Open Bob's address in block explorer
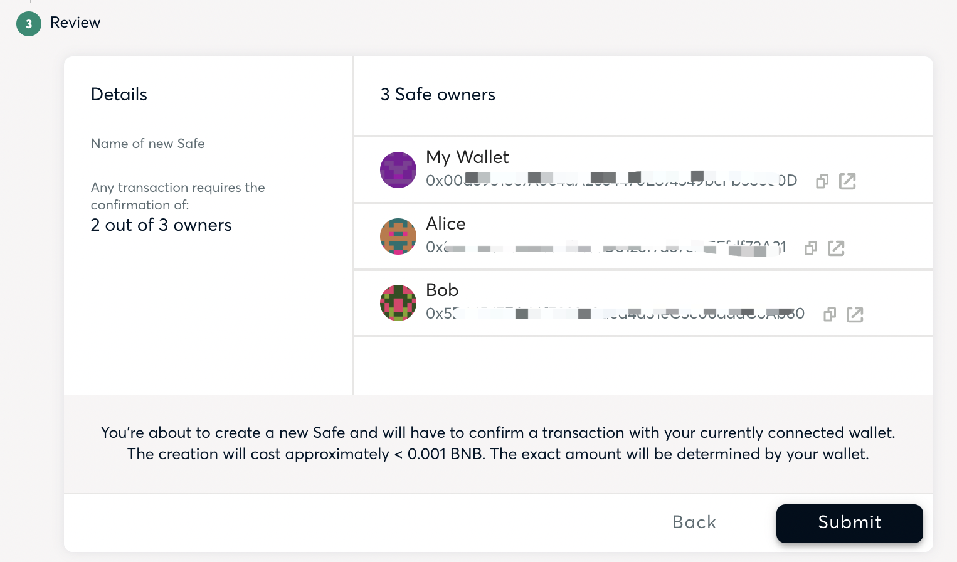The width and height of the screenshot is (957, 562). pos(855,314)
